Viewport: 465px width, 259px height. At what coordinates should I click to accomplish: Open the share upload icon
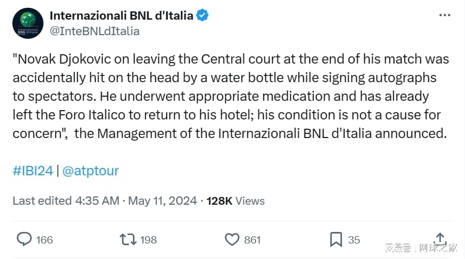tap(440, 239)
